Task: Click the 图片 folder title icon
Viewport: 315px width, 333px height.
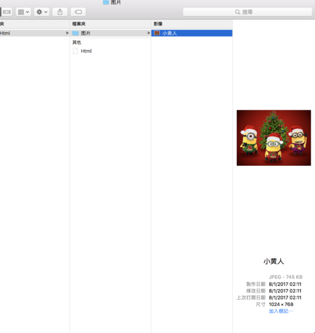Action: pos(106,3)
